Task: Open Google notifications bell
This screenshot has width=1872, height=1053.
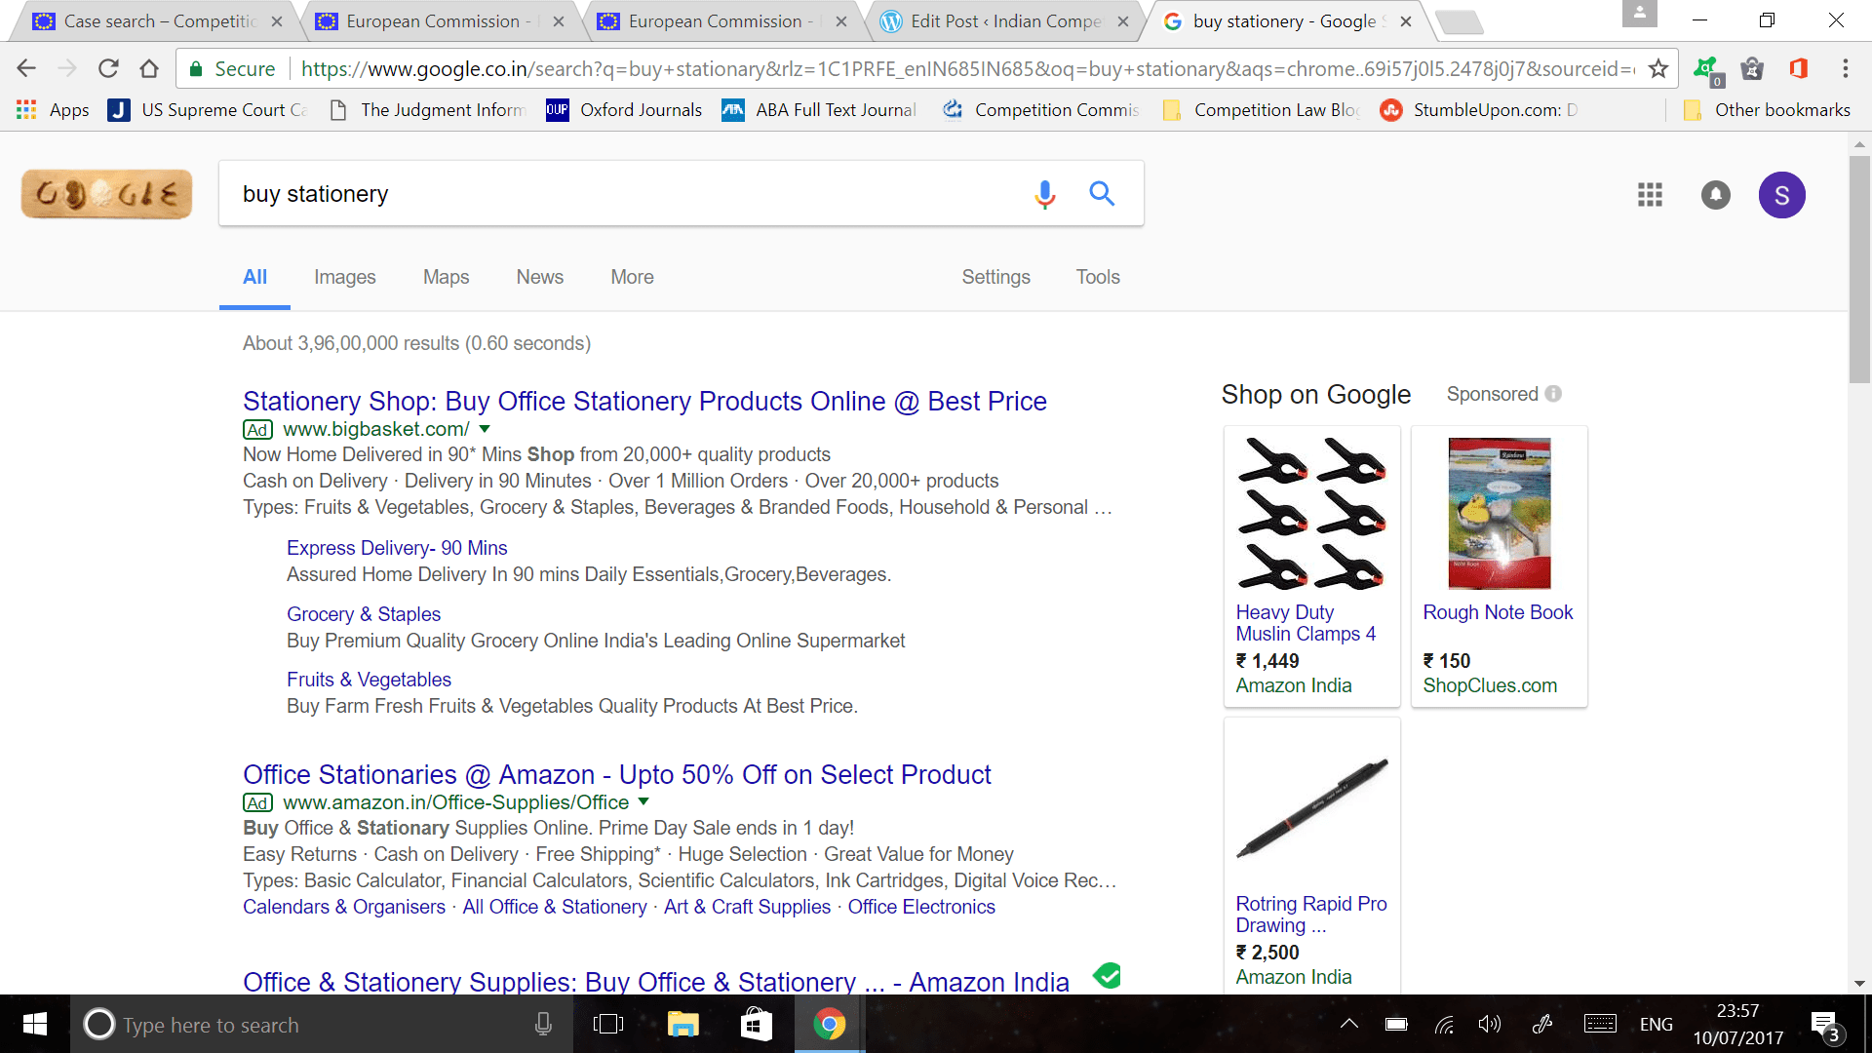Action: point(1715,195)
